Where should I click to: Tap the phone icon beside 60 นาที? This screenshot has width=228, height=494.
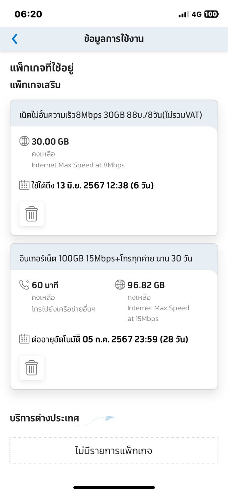pos(24,285)
